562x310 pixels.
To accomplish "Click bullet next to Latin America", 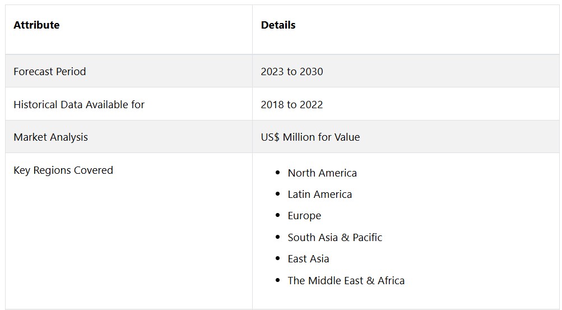I will pos(278,194).
